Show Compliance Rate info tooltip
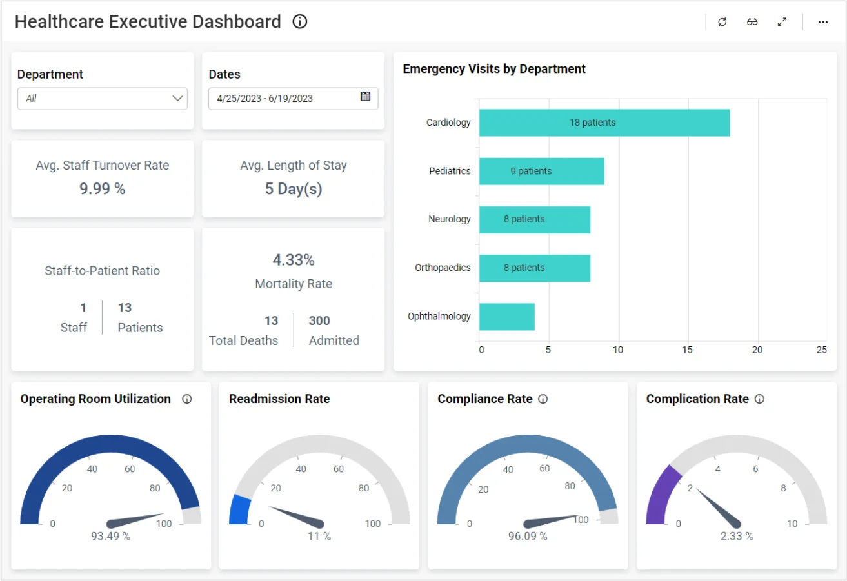The width and height of the screenshot is (847, 581). [543, 399]
